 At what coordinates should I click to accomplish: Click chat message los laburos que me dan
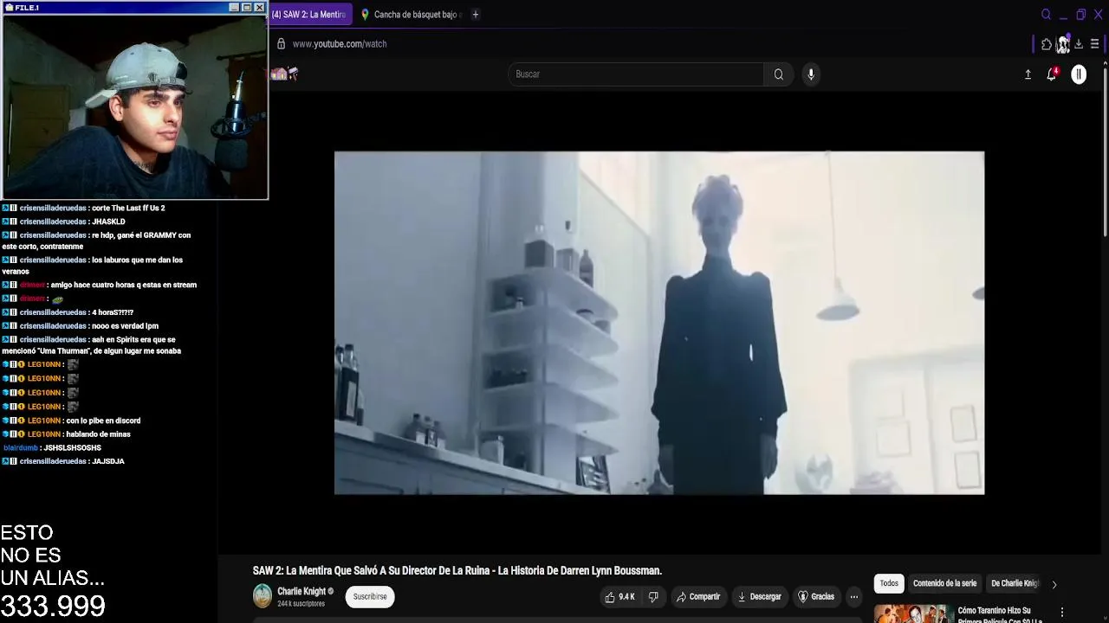click(x=92, y=266)
